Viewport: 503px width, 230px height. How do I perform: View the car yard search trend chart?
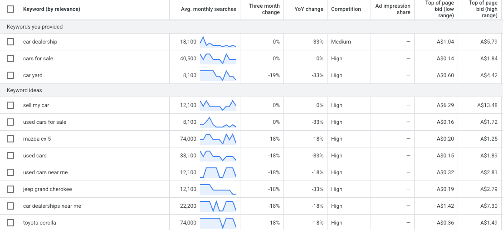(218, 75)
